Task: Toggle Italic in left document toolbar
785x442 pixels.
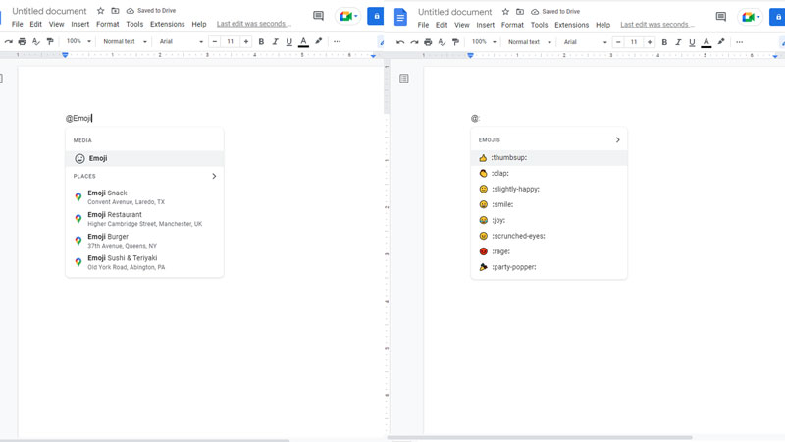Action: point(275,41)
